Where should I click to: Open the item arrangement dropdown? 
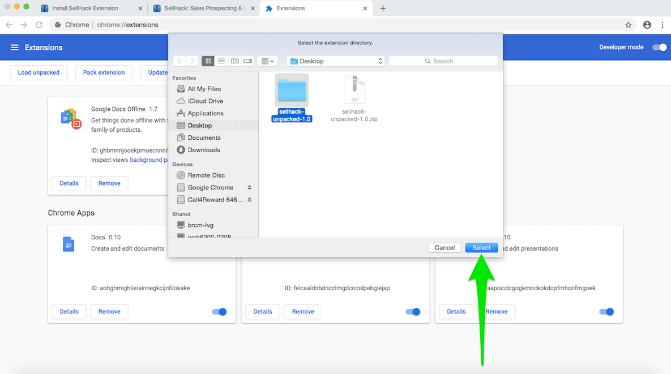(x=267, y=61)
